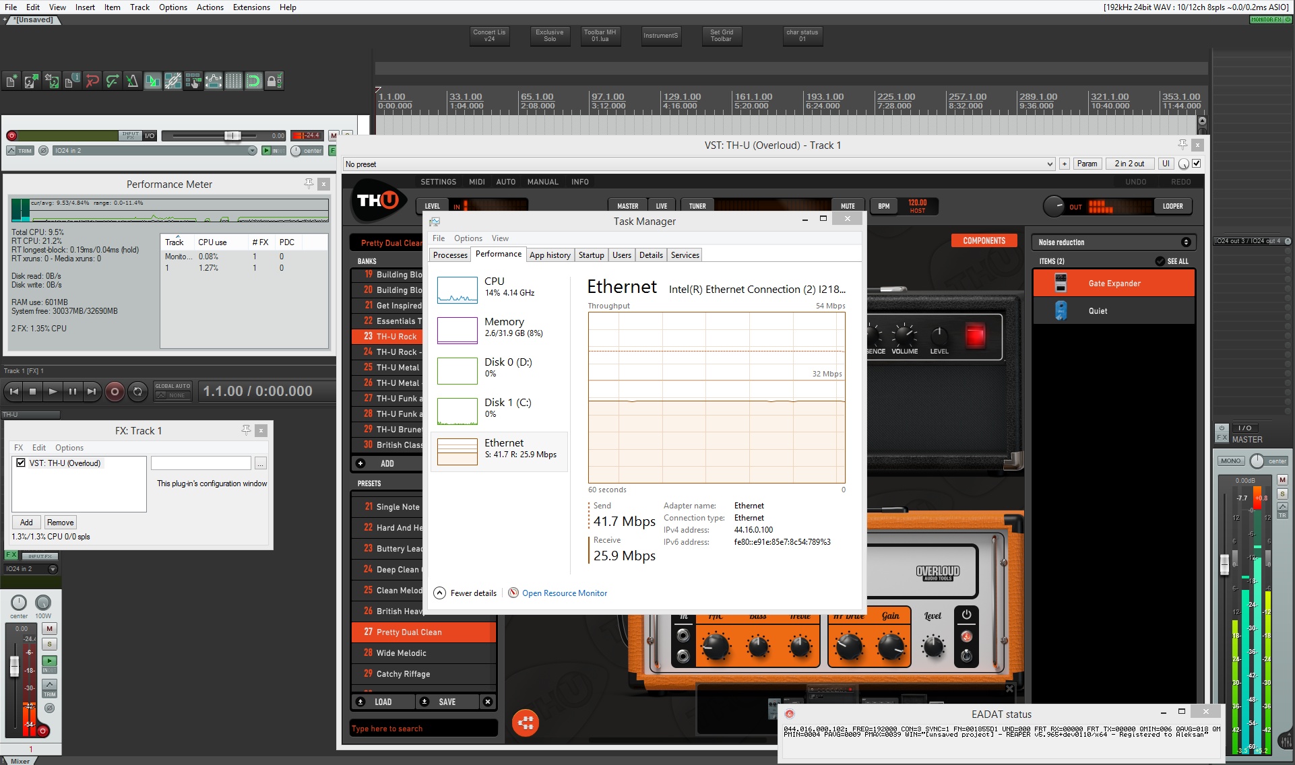Select the Quiet pedal item
This screenshot has height=765, width=1295.
[x=1114, y=311]
